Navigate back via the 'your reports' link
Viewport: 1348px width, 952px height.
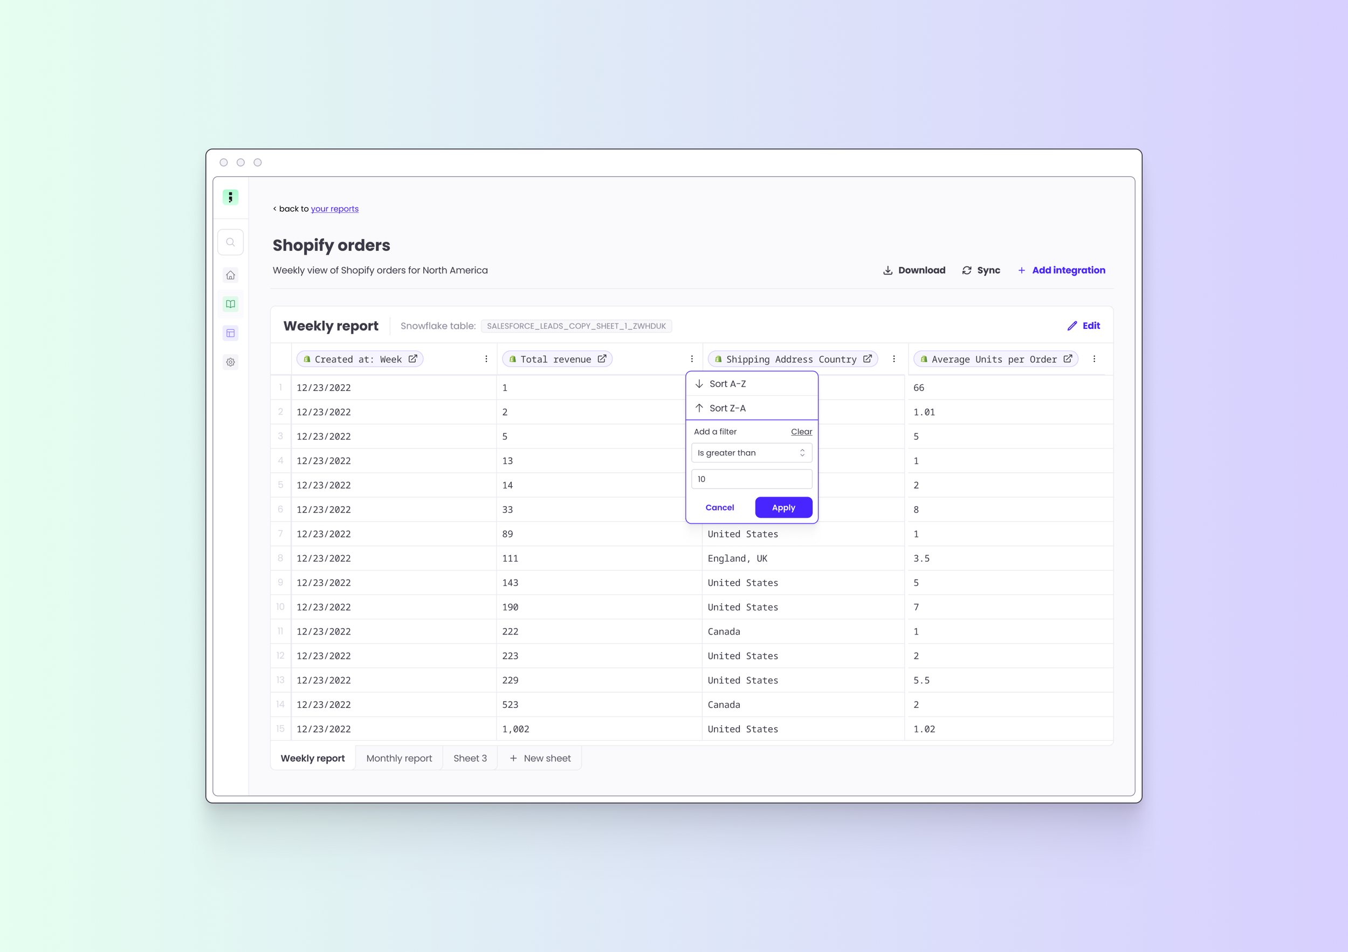point(335,209)
